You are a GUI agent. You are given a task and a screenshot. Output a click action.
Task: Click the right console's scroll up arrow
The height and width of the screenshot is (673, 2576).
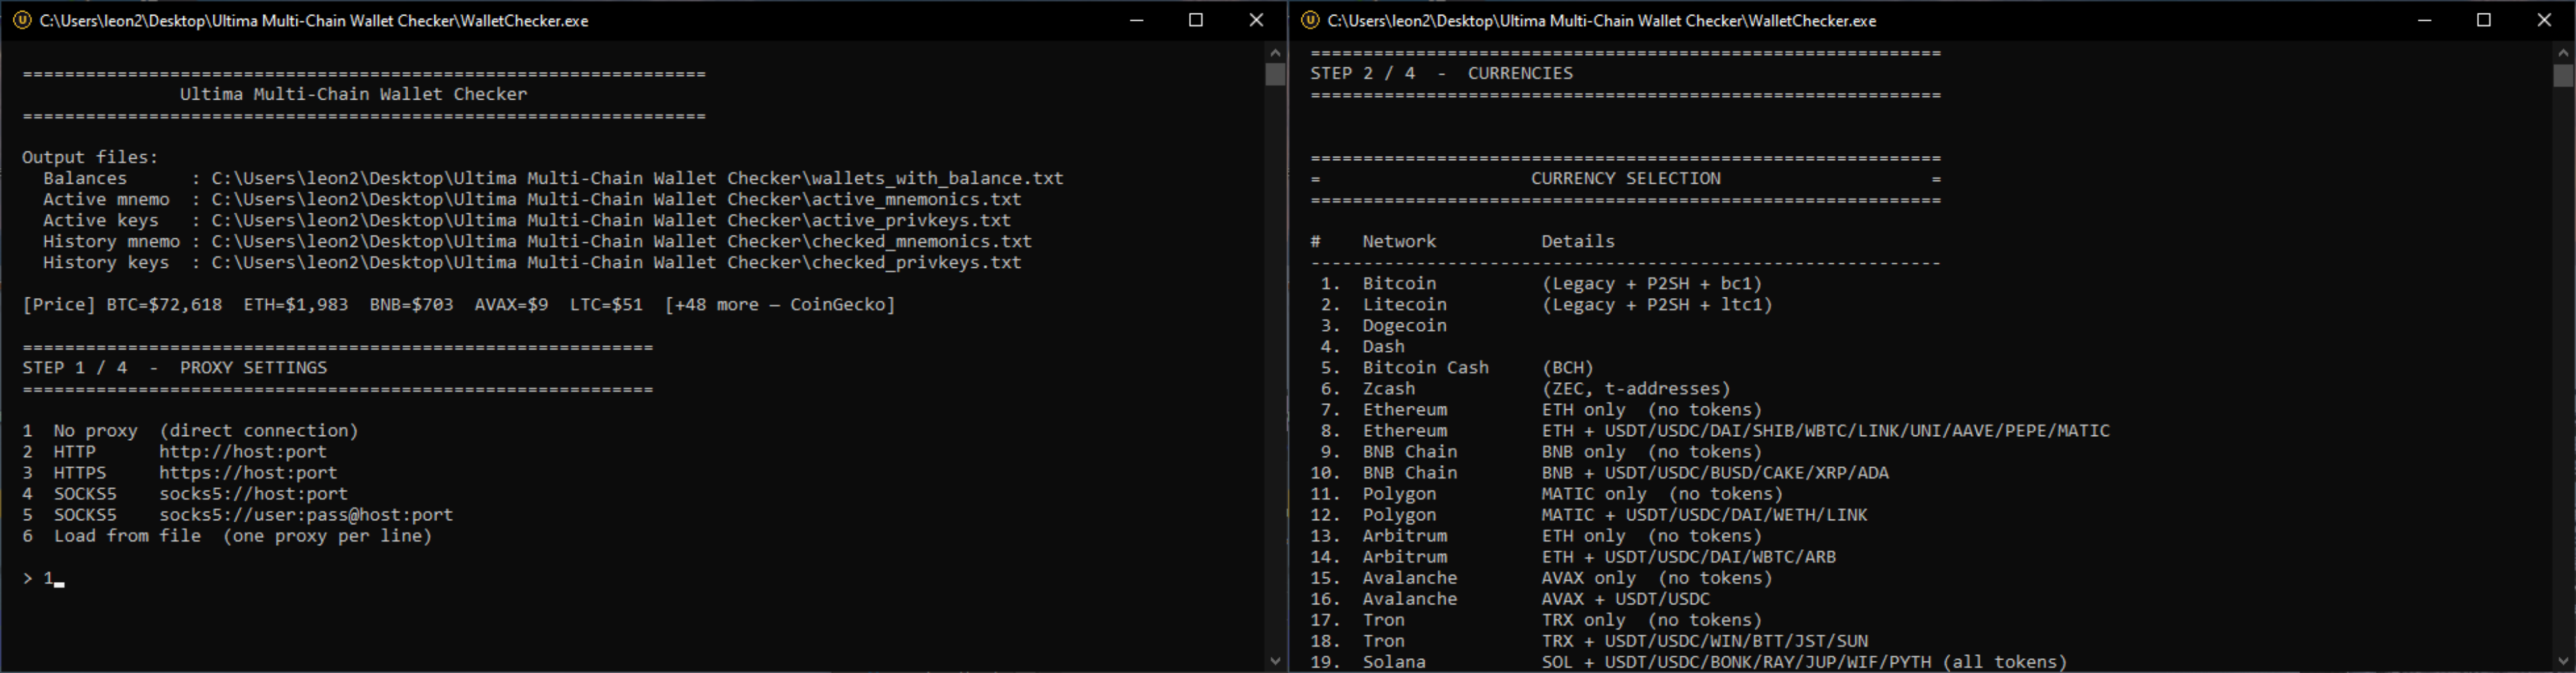[2563, 52]
